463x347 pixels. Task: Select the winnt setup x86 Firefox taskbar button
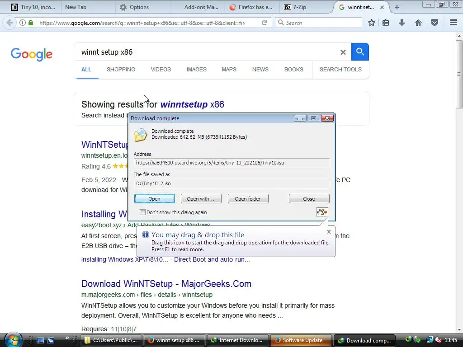(174, 340)
